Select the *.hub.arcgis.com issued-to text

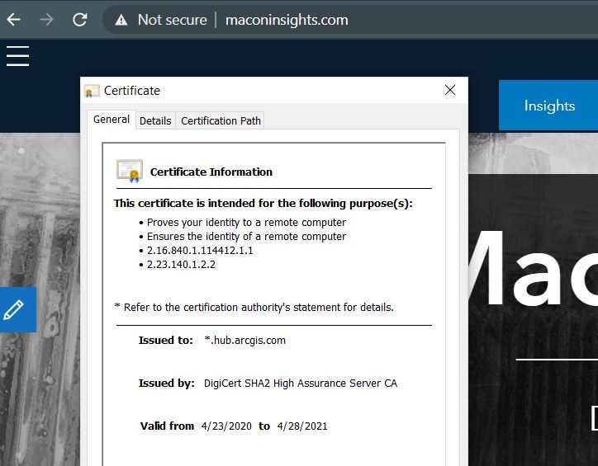click(244, 340)
